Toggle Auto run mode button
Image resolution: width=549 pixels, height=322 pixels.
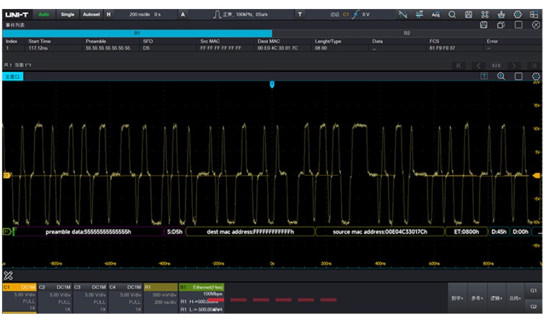(43, 14)
